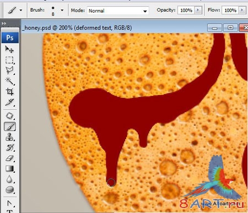The image size is (248, 213).
Task: Select the Move tool
Action: (x=9, y=49)
